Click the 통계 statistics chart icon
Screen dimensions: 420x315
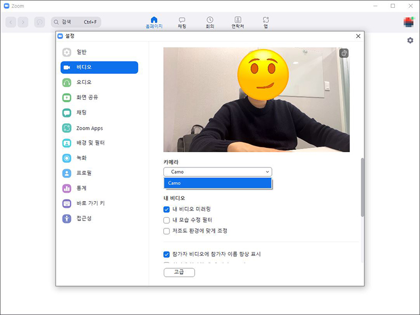click(67, 188)
